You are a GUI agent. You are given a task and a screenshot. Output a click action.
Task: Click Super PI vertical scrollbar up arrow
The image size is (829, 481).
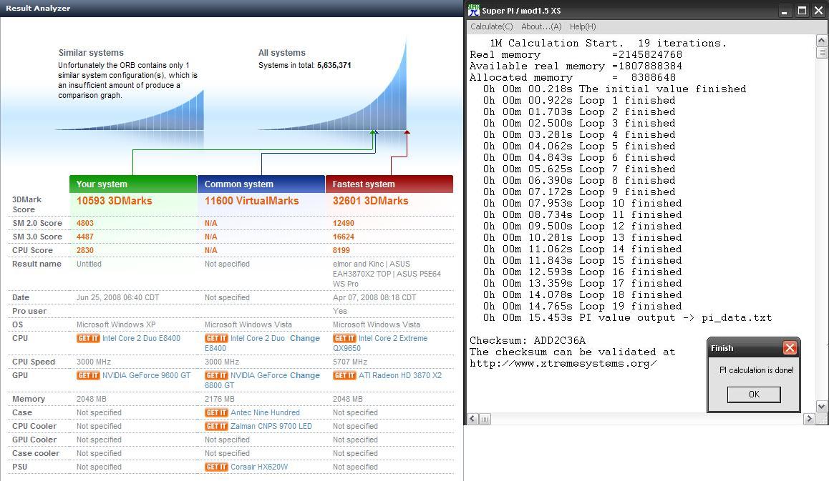click(x=821, y=40)
